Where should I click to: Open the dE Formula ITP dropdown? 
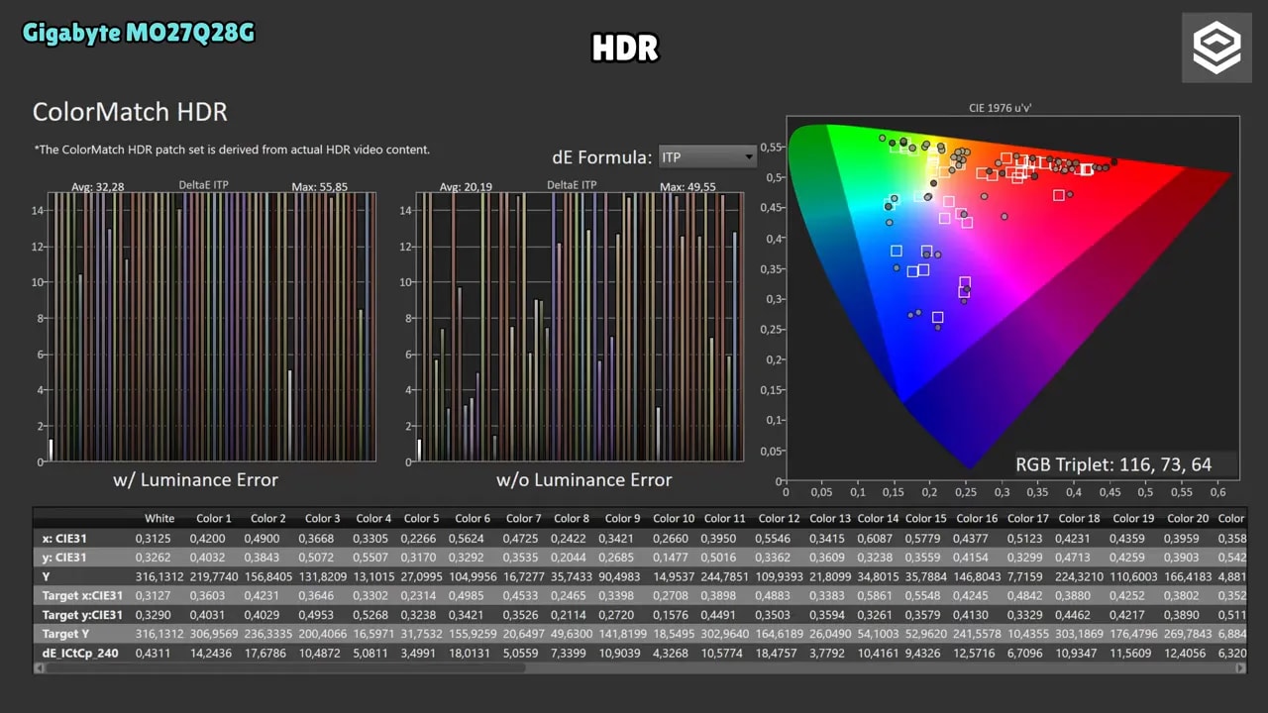(x=707, y=156)
